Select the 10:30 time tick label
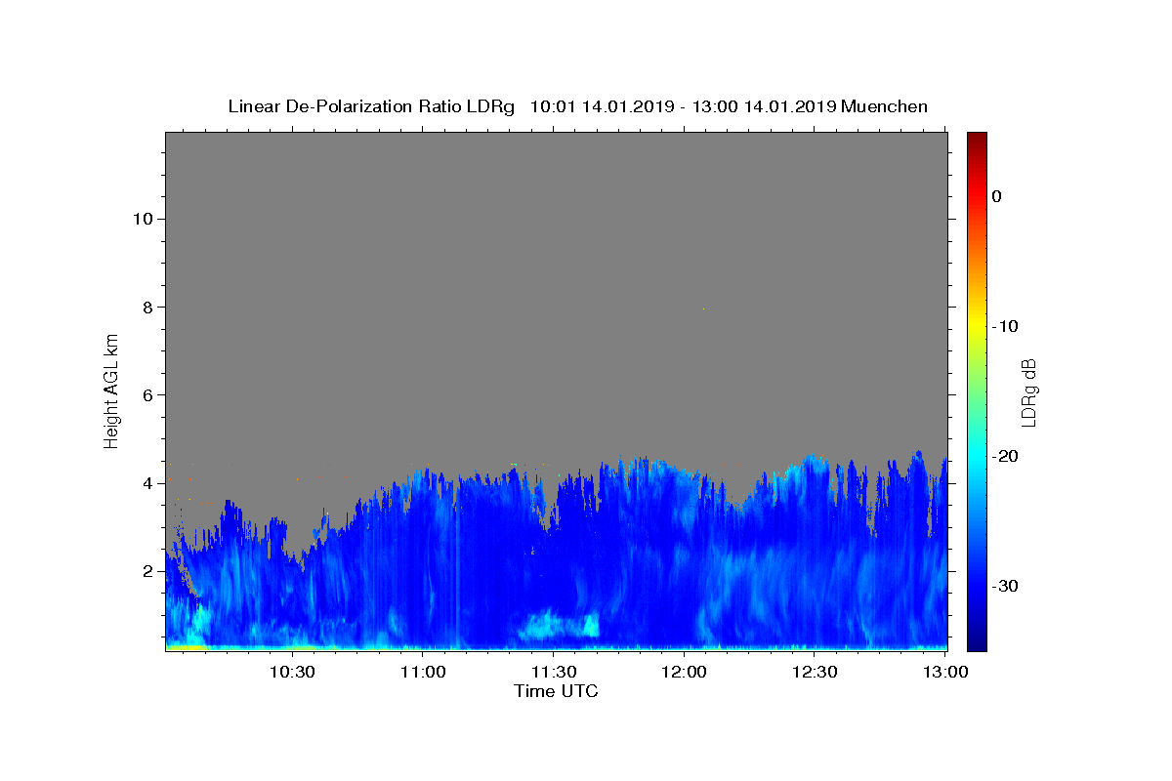This screenshot has height=781, width=1172. (x=291, y=672)
